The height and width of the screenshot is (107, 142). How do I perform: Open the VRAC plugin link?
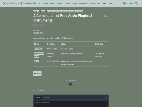(x=37, y=61)
